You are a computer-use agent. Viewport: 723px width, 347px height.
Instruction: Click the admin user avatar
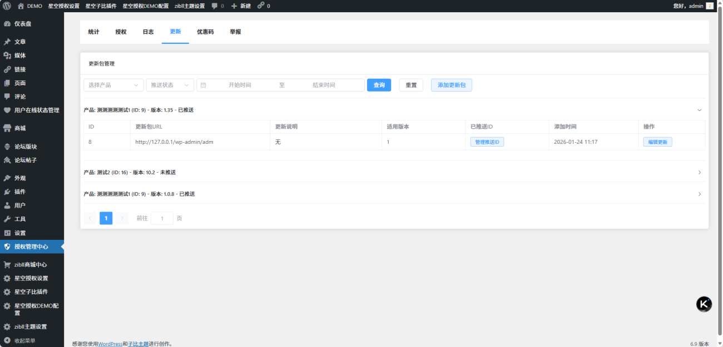710,6
